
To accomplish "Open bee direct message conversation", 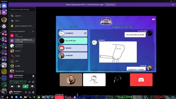I will (x=22, y=66).
